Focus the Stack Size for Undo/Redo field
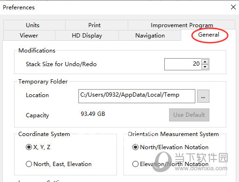 click(x=183, y=64)
